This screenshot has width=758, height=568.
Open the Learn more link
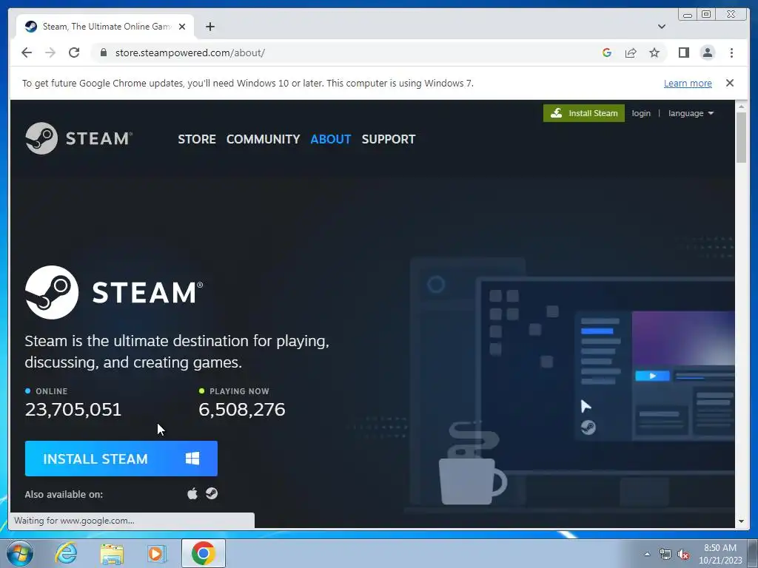688,83
